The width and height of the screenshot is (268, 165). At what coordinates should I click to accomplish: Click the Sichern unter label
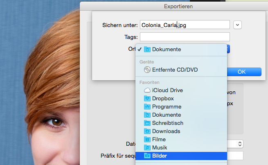coord(120,25)
